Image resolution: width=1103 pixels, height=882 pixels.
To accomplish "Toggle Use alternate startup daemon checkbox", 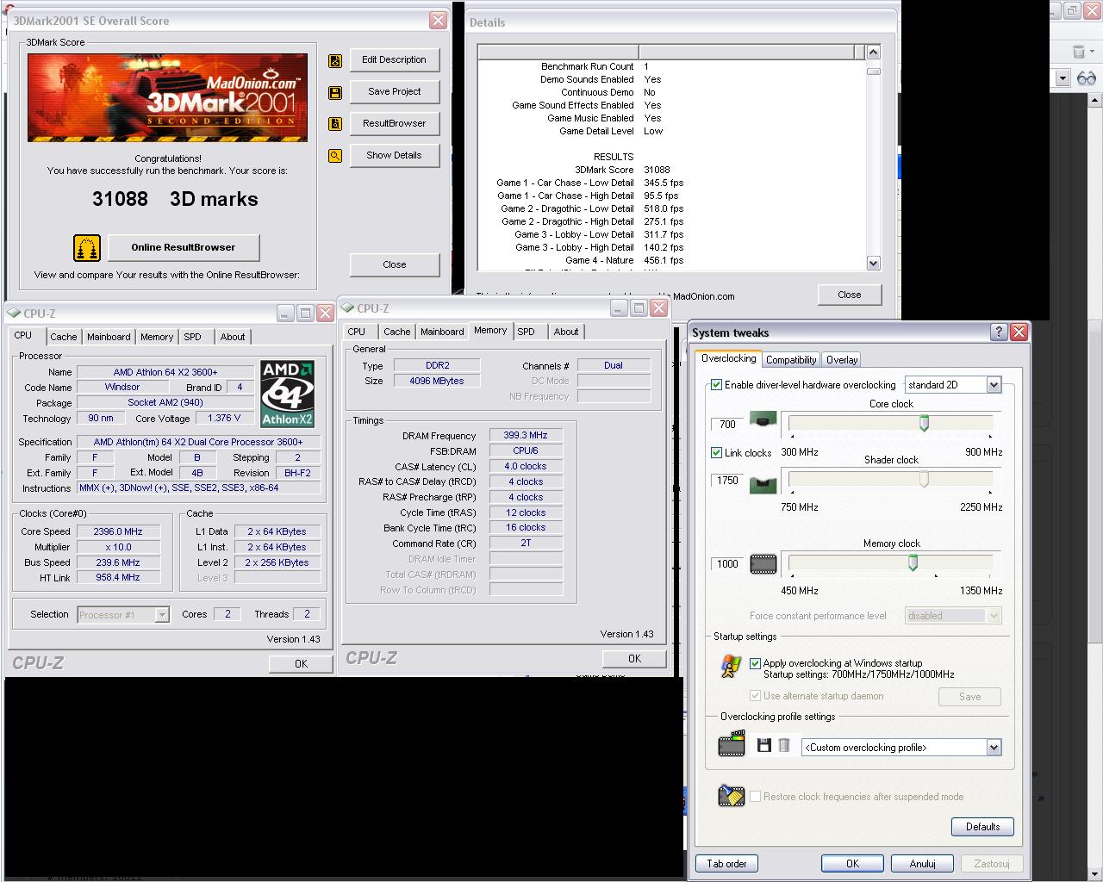I will coord(755,696).
